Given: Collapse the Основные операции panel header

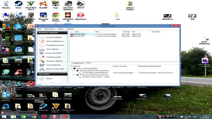Looking at the screenshot, I should tap(52, 33).
